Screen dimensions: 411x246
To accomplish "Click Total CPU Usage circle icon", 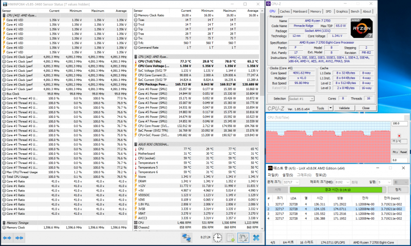I will tap(4, 177).
